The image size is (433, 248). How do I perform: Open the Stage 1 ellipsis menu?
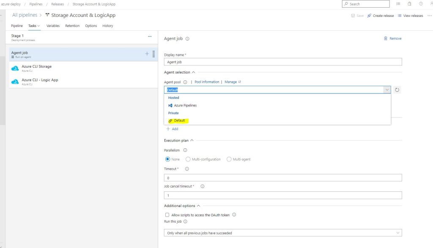point(150,36)
